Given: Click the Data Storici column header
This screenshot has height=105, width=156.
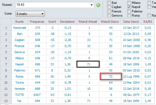Looking at the screenshot, I should (x=131, y=22).
